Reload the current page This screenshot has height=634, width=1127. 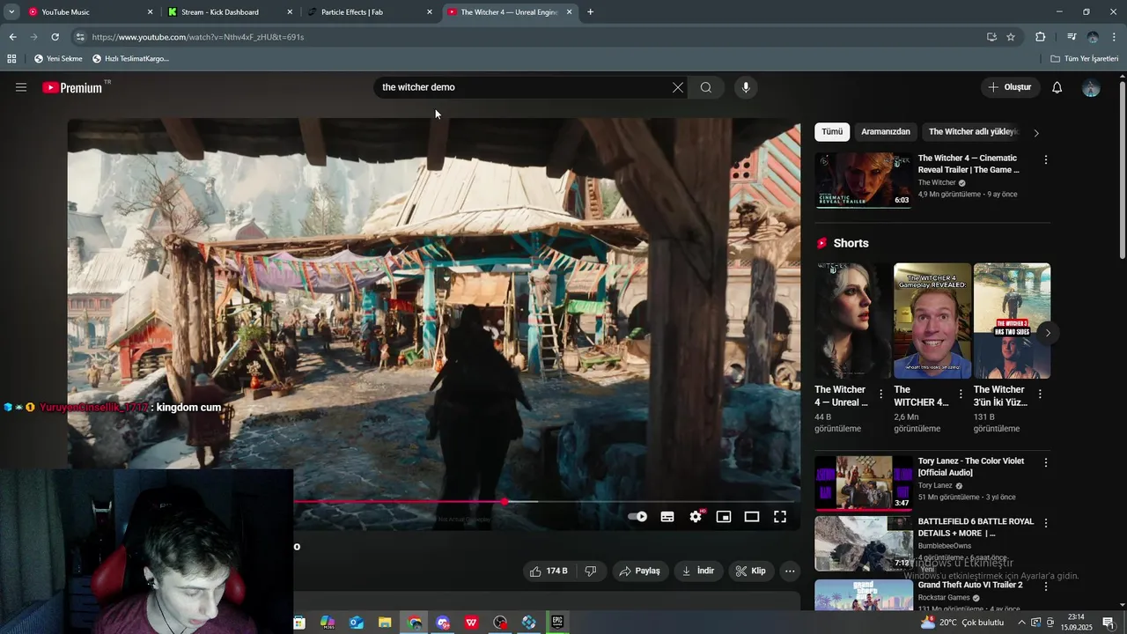click(x=55, y=37)
